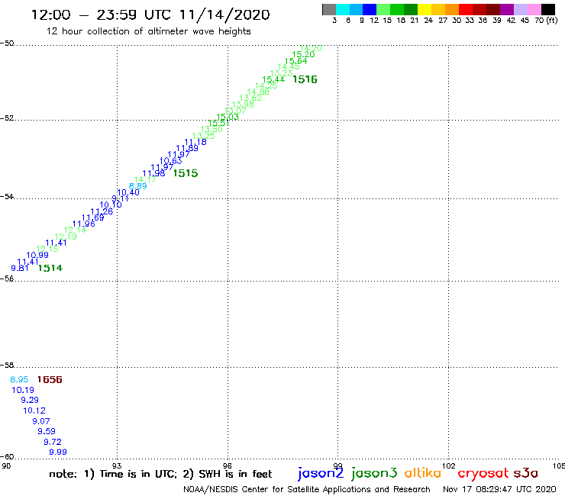Click the '70 (ft)' legend scale label

[546, 21]
